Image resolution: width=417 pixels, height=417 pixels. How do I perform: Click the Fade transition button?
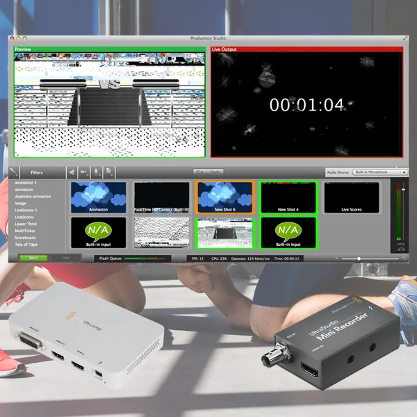215,172
